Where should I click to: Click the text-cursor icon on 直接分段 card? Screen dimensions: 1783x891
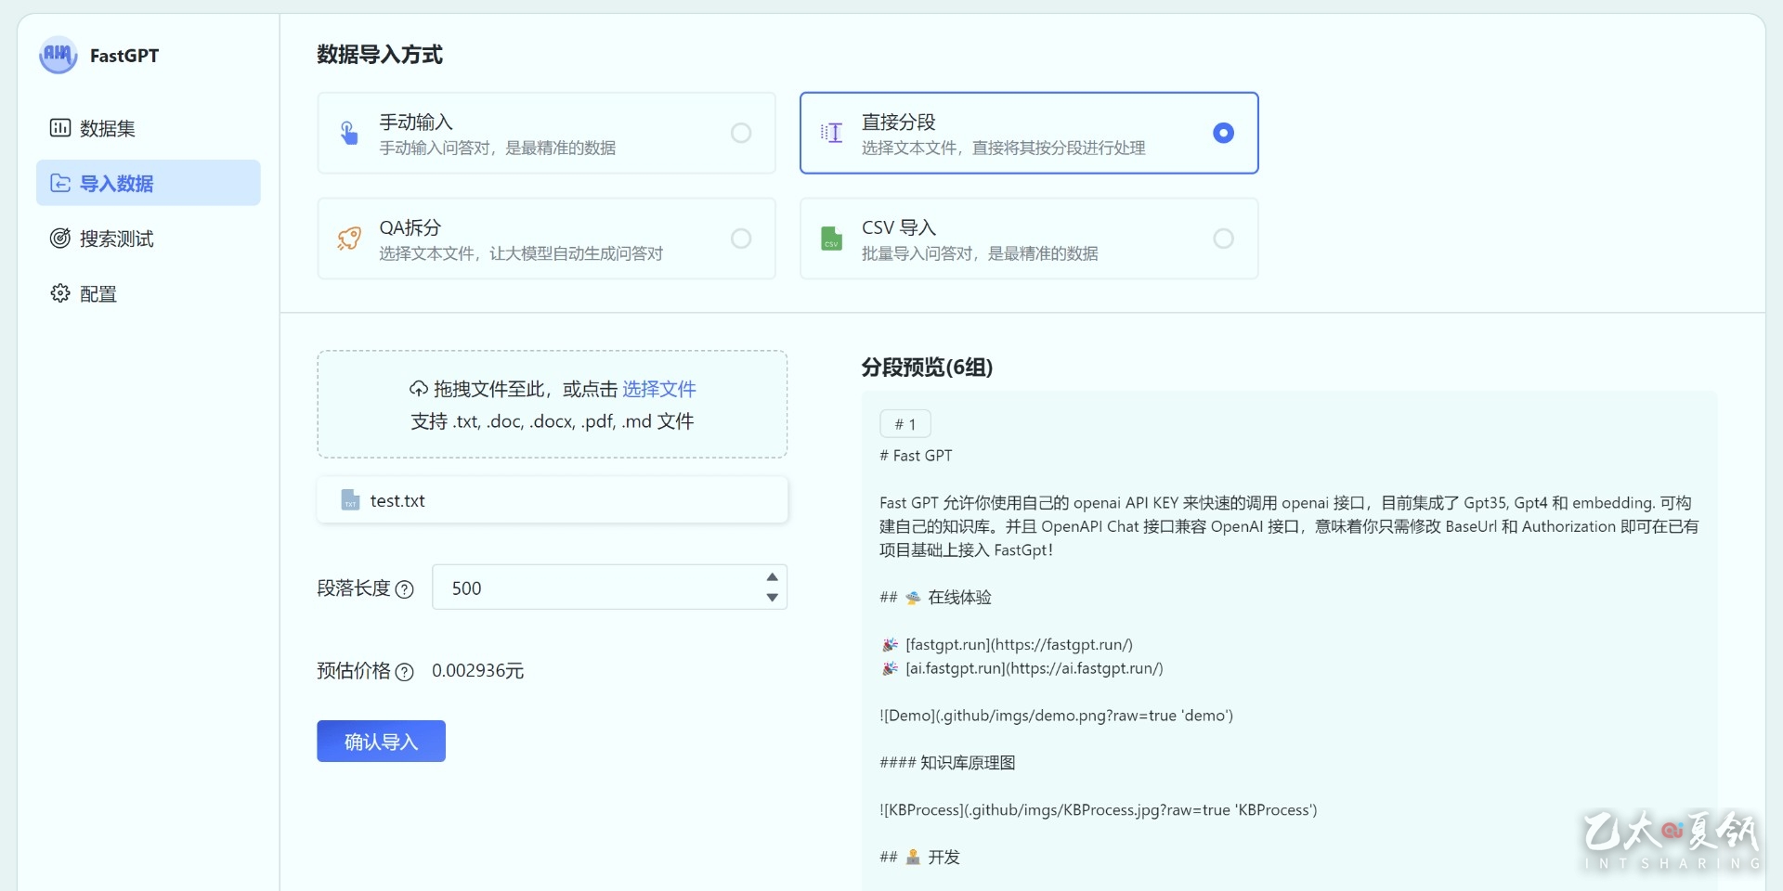tap(831, 133)
